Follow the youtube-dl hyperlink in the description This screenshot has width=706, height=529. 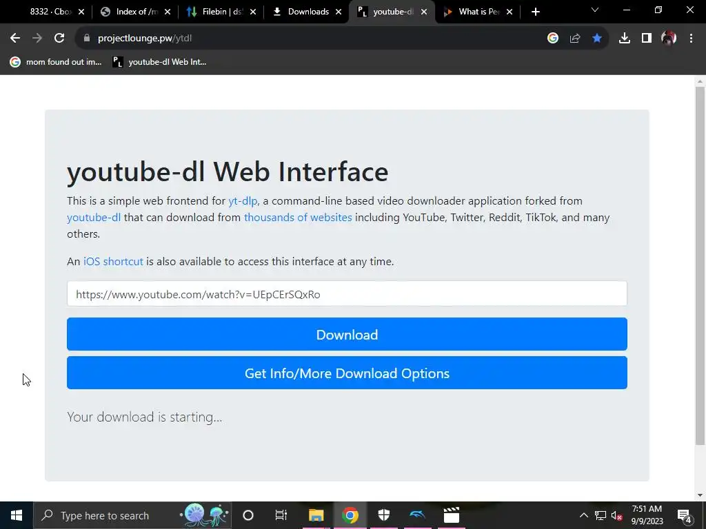[94, 217]
